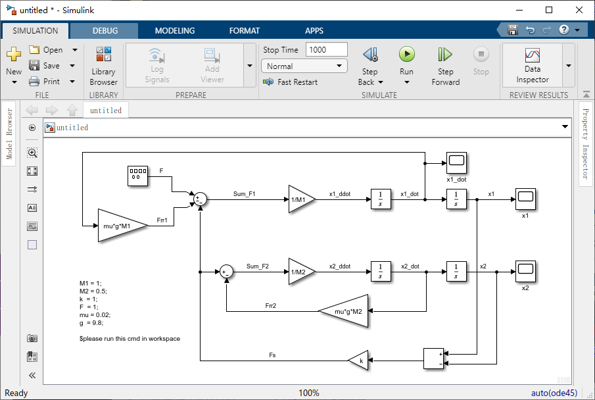Run the simulation with the green play button
Image resolution: width=595 pixels, height=400 pixels.
click(406, 54)
